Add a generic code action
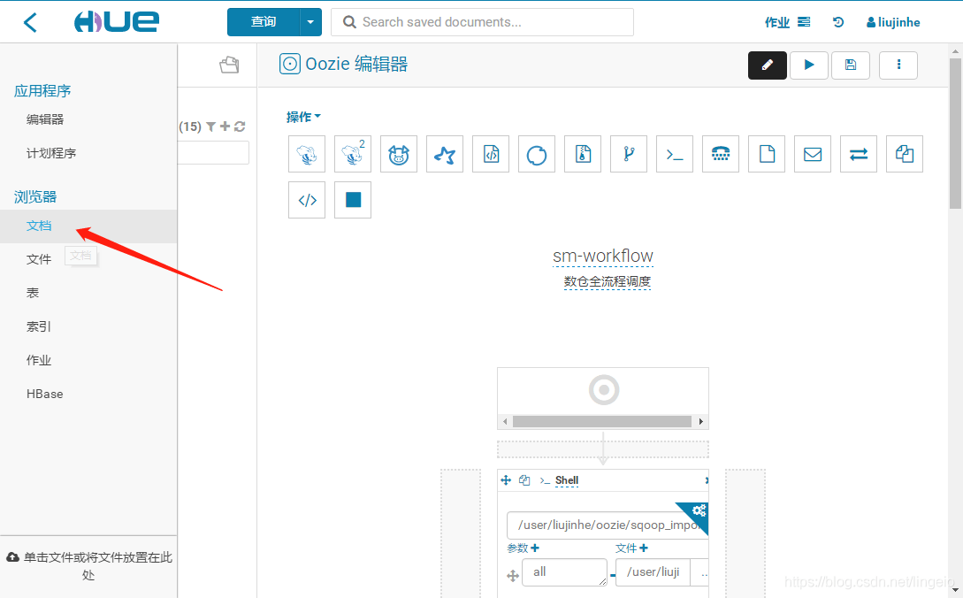 coord(307,200)
